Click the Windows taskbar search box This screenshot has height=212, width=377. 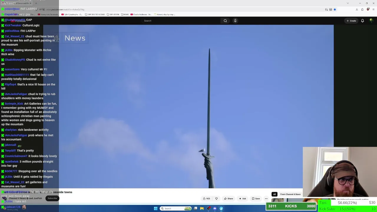(176, 208)
